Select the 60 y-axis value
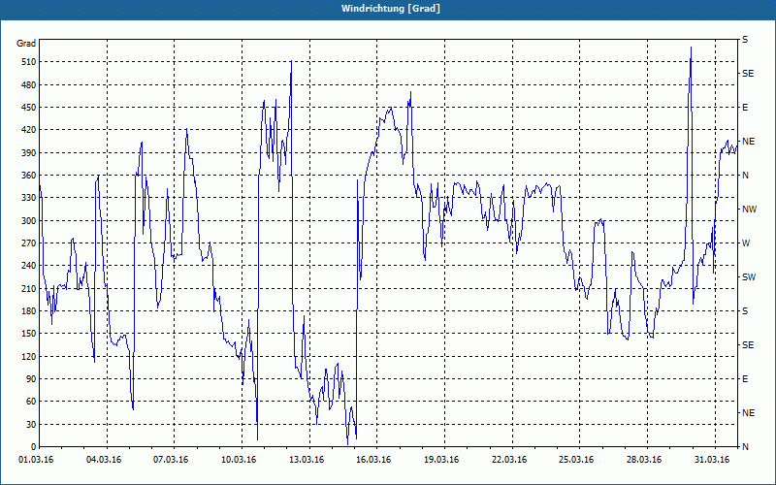 pos(31,402)
